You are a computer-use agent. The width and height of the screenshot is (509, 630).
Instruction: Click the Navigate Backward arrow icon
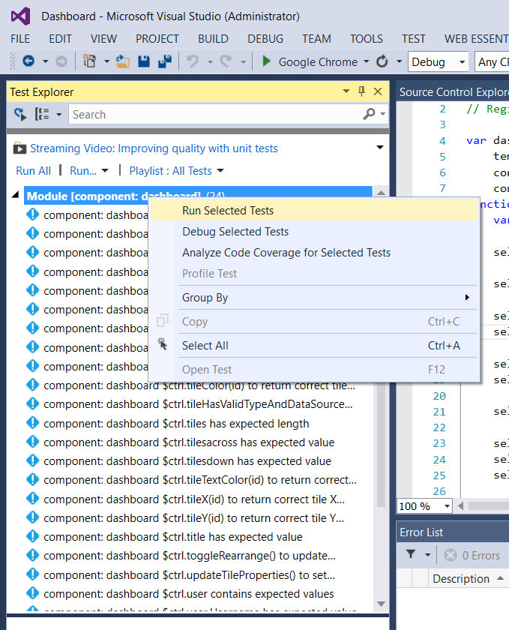click(x=28, y=62)
